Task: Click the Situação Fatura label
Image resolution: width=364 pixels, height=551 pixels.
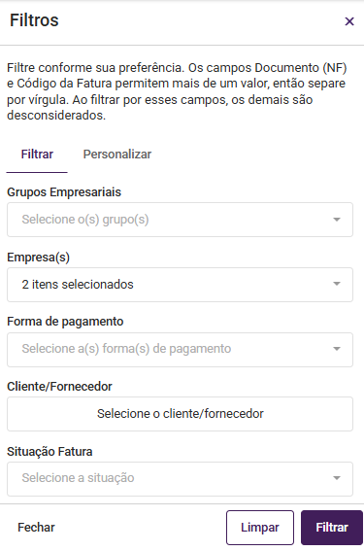Action: [x=50, y=452]
